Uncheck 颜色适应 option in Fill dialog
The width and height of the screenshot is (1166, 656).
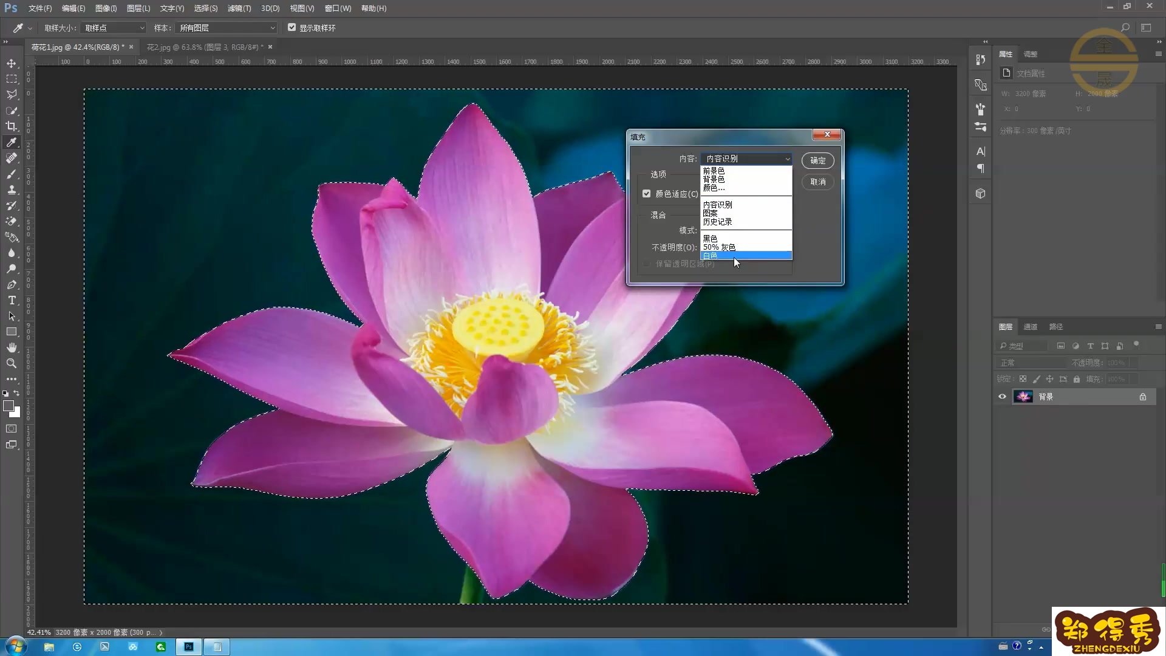point(647,194)
